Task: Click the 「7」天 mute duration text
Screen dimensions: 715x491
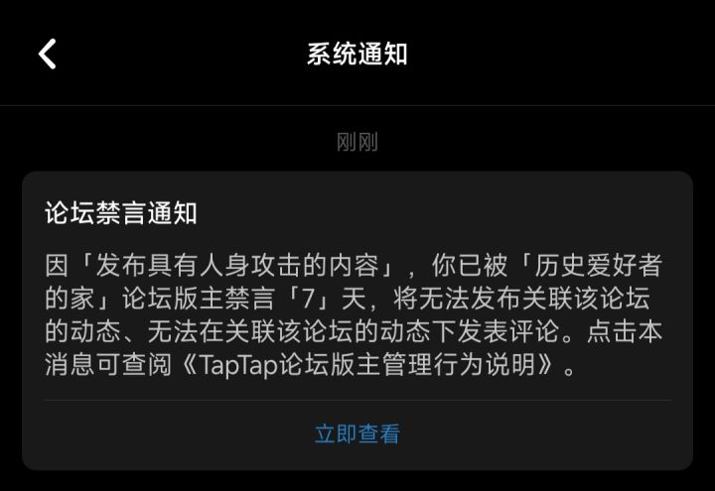Action: 325,299
